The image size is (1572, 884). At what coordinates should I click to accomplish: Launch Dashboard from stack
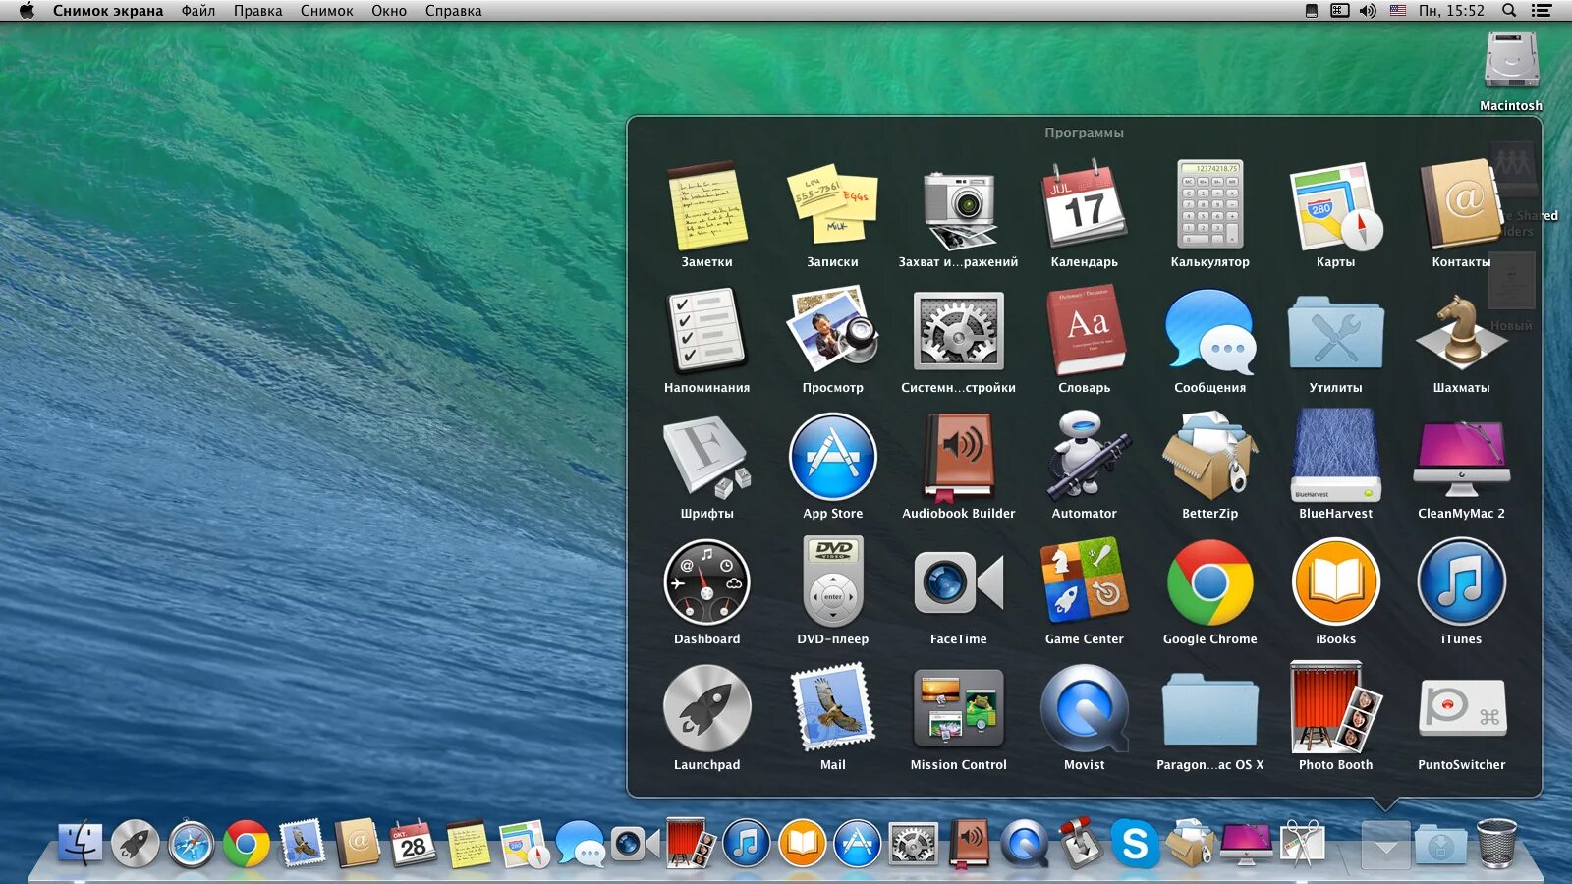click(x=706, y=582)
